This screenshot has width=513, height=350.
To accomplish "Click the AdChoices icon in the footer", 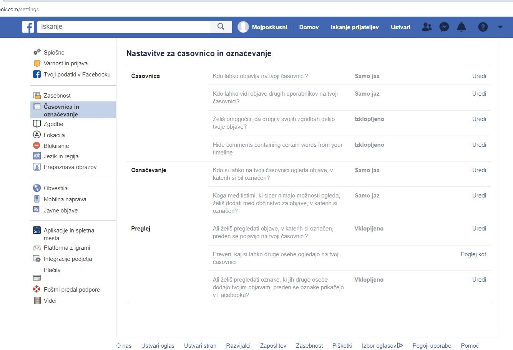I will (x=400, y=345).
